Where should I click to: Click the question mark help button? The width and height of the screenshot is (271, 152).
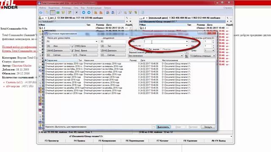point(186,53)
